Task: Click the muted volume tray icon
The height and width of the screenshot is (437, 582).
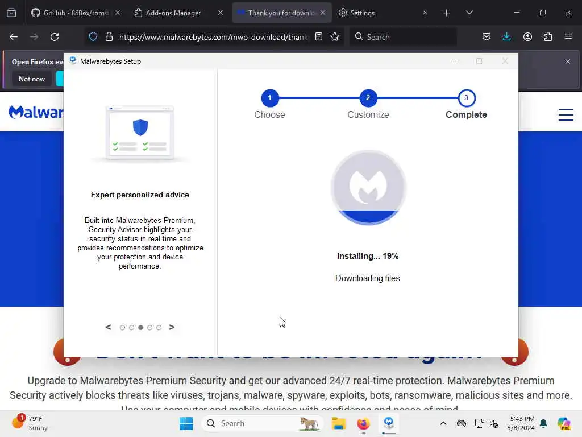Action: 494,423
